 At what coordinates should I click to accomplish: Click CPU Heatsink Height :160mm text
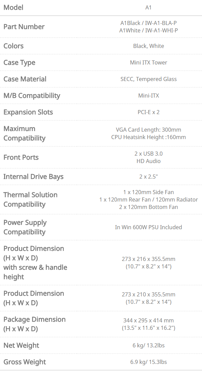pos(148,137)
